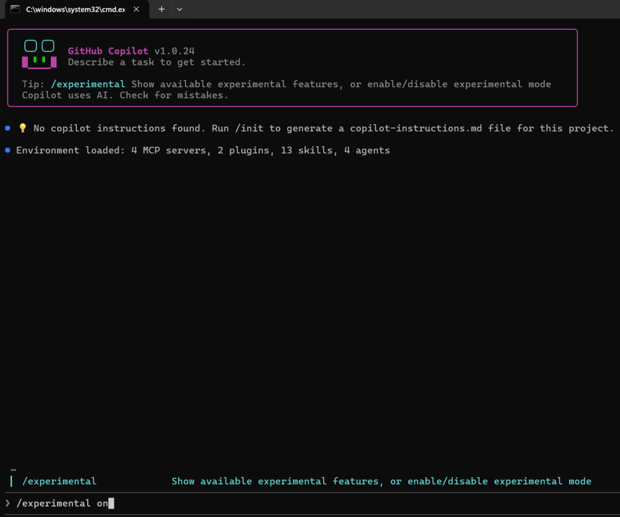Viewport: 620px width, 517px height.
Task: Click the tilde working directory indicator
Action: click(13, 470)
